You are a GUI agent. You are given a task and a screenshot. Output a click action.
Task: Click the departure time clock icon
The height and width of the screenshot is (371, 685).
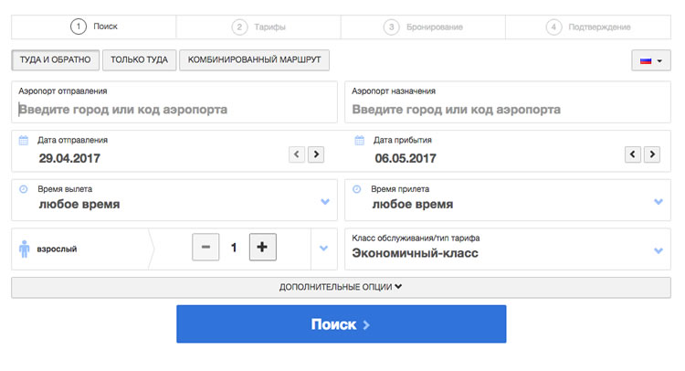point(24,189)
